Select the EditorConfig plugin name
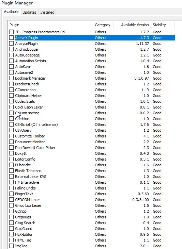 25,159
